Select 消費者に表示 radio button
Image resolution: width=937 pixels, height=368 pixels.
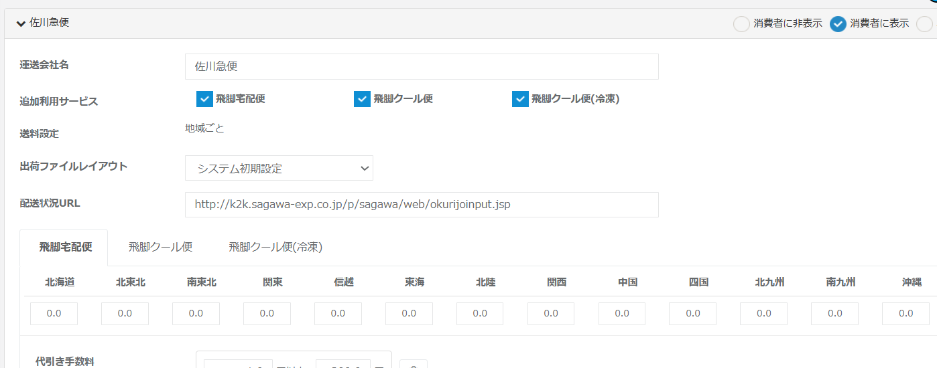[x=838, y=24]
